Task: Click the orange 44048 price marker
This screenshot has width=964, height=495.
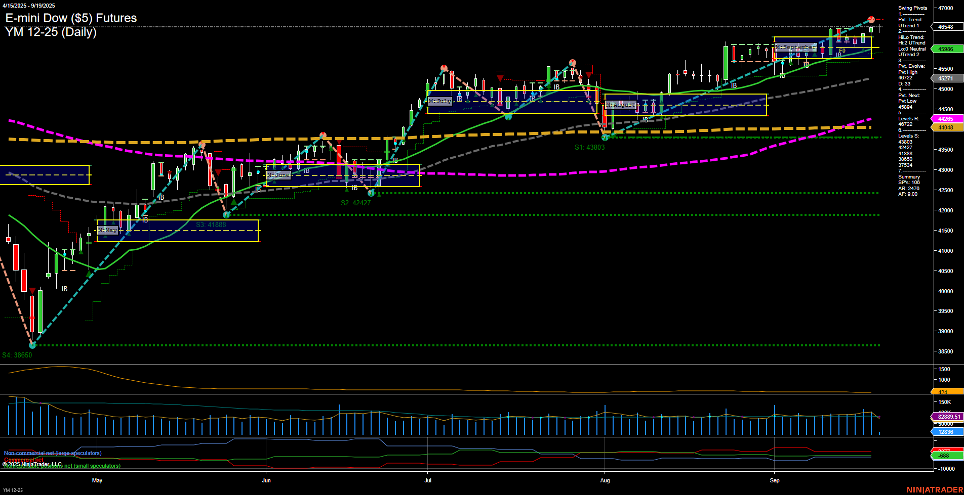Action: [946, 127]
